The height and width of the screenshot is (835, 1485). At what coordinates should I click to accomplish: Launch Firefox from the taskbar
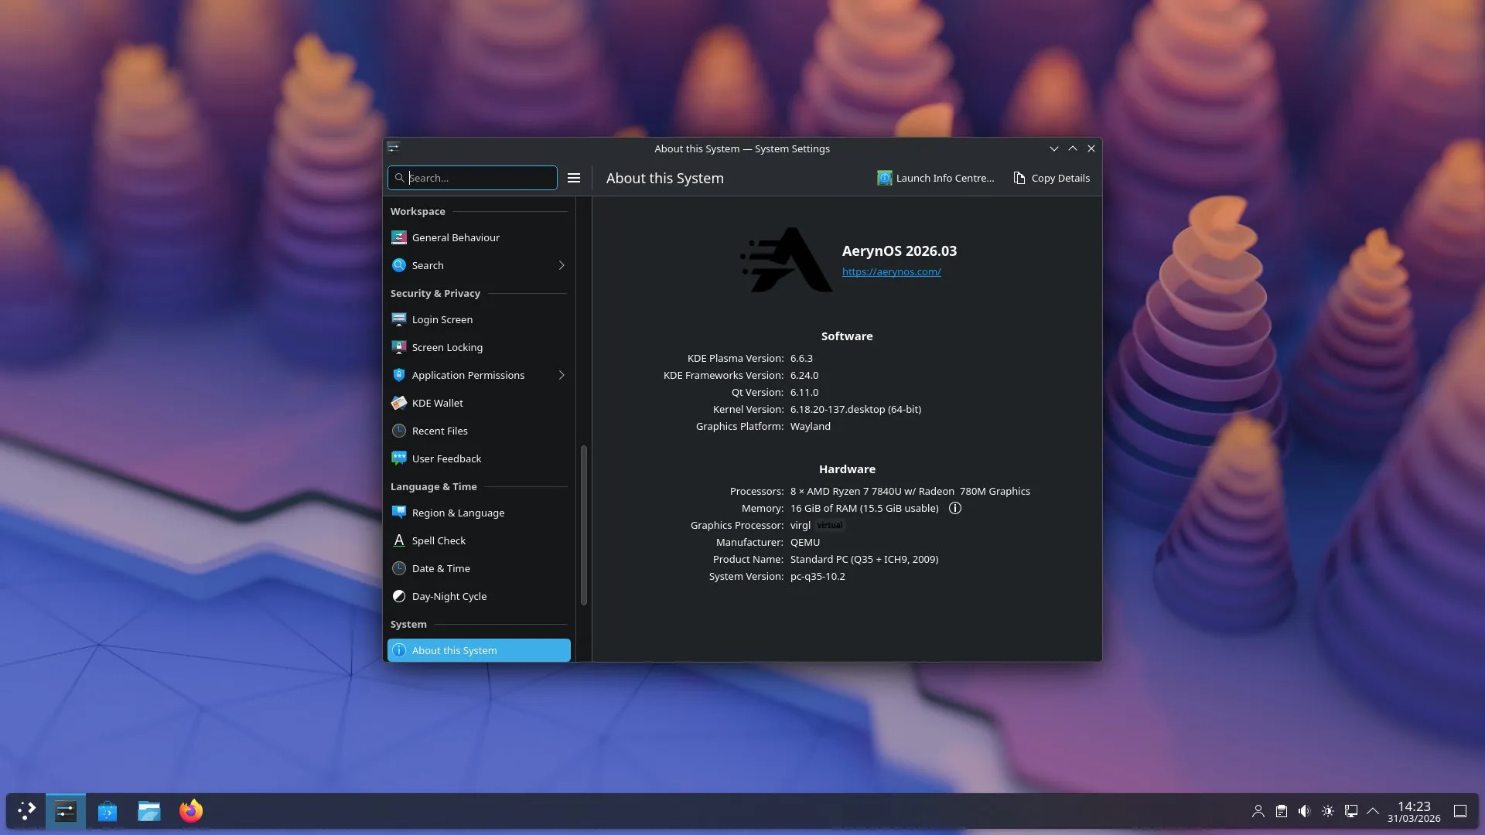(191, 810)
